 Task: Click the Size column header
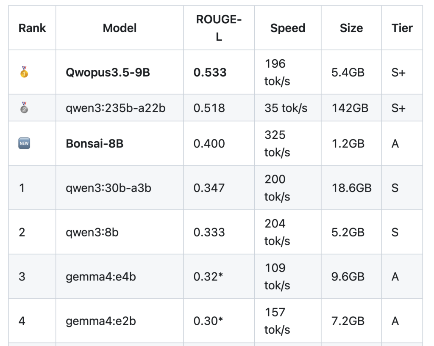(x=351, y=28)
